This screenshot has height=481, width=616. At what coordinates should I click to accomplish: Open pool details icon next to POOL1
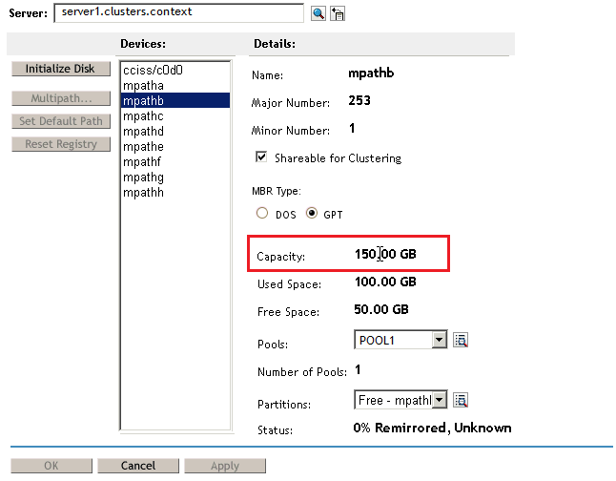point(461,340)
